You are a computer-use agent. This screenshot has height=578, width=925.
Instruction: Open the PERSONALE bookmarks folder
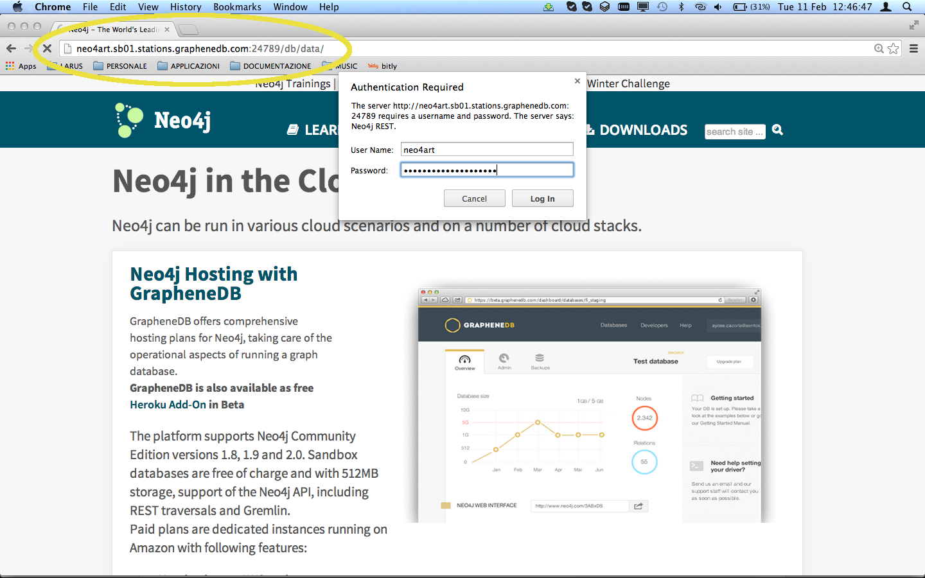coord(120,66)
